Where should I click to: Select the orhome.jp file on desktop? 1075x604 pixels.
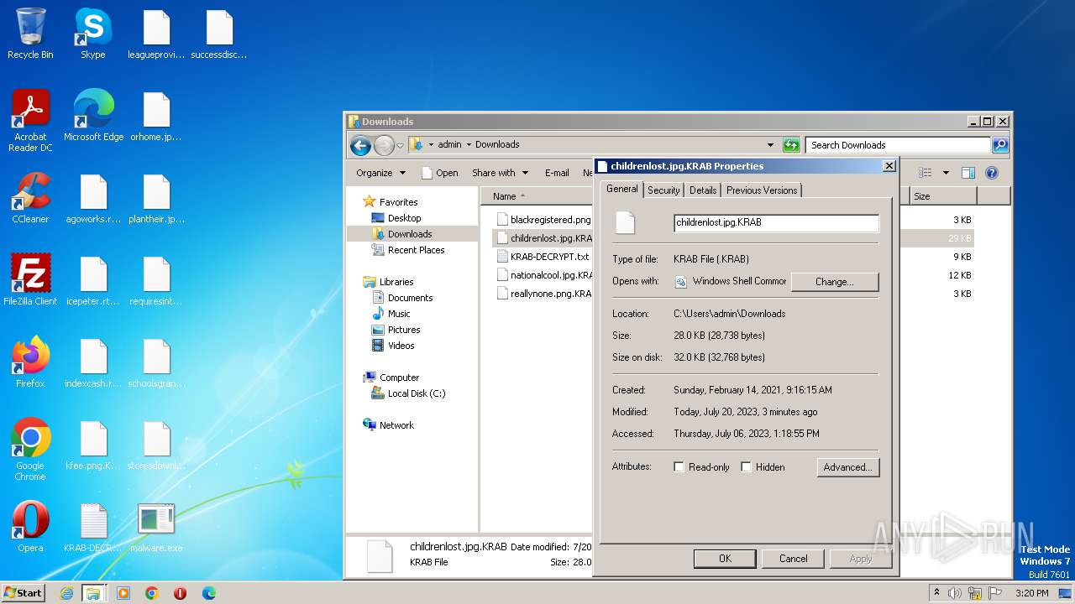156,116
